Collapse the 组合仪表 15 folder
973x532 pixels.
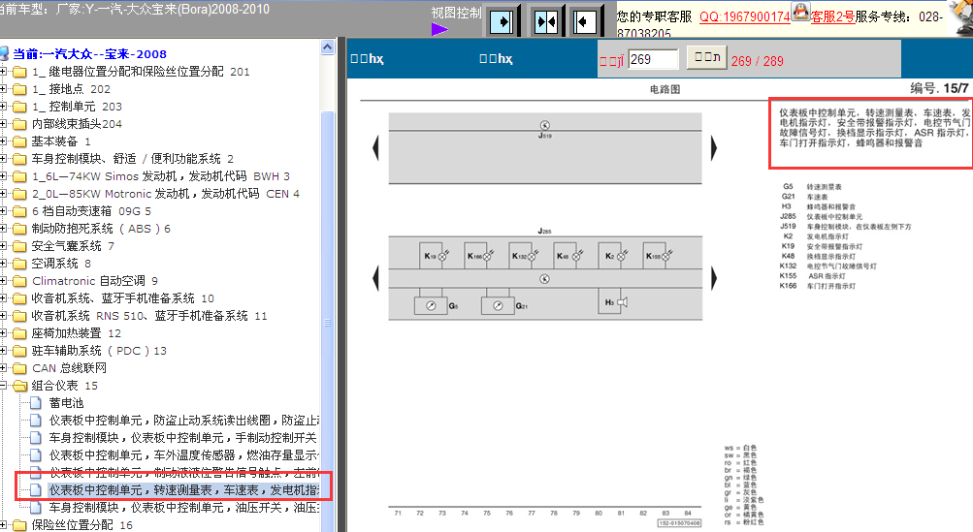(x=3, y=386)
